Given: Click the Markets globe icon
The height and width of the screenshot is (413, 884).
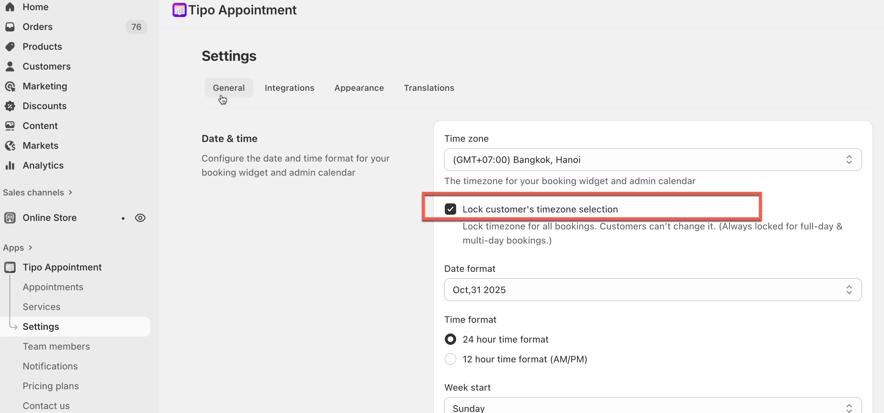Looking at the screenshot, I should [x=10, y=146].
